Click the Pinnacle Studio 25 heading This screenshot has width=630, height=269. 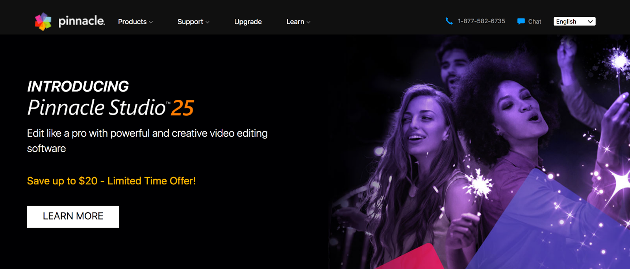[111, 108]
